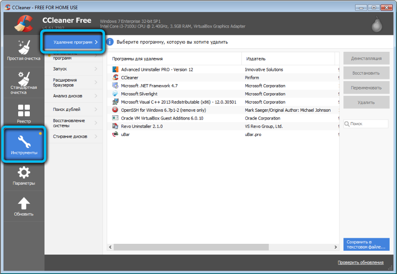Open the Удаление программ tab
Image resolution: width=397 pixels, height=274 pixels.
coord(73,42)
